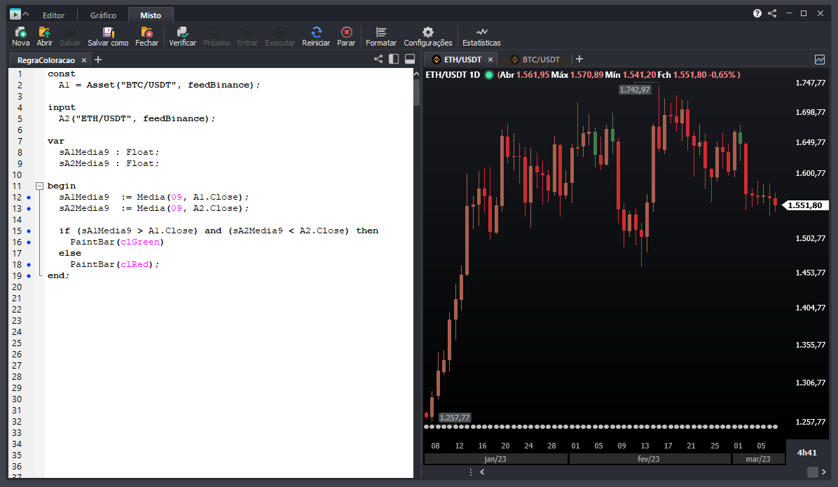Click the ETH/USDT 1D chart title
Viewport: 838px width, 487px height.
point(453,75)
